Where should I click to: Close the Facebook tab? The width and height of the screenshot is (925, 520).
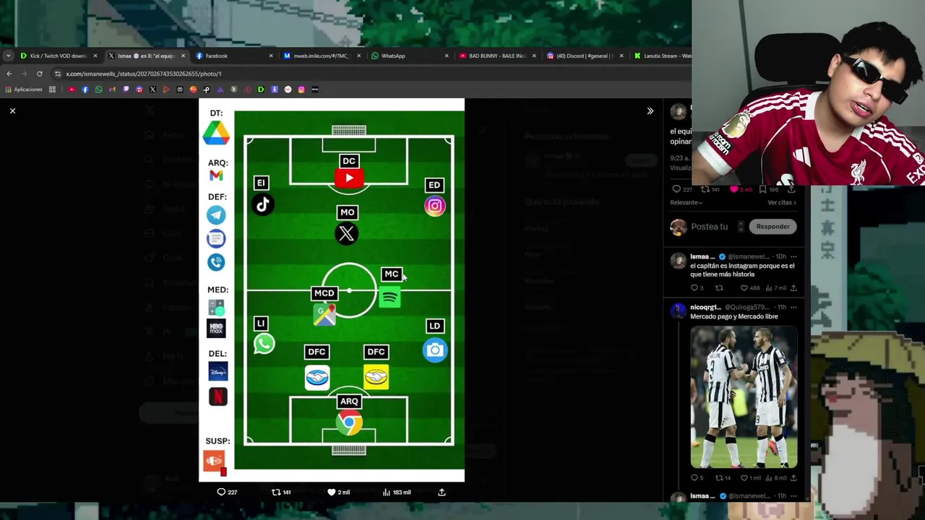[x=271, y=56]
